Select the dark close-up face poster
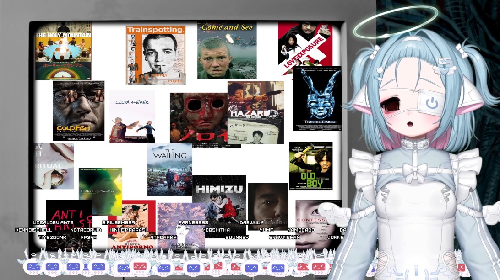Viewport: 500px width, 280px height. [x=268, y=207]
